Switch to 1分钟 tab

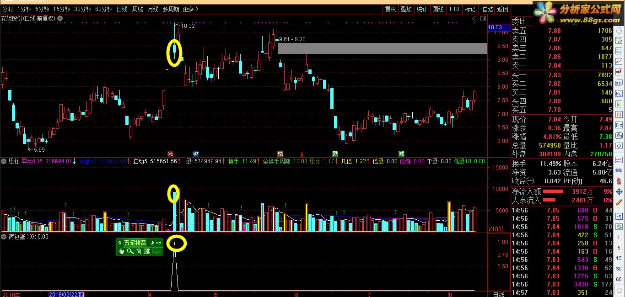click(24, 9)
